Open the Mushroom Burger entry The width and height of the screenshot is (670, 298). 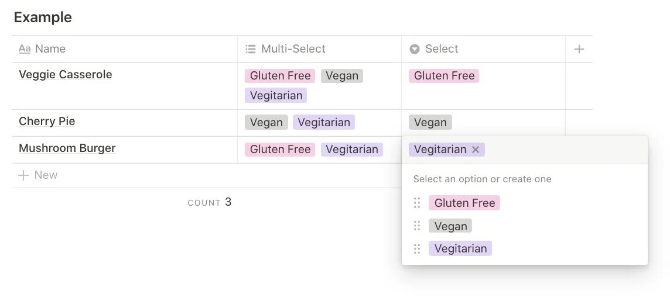click(x=67, y=148)
